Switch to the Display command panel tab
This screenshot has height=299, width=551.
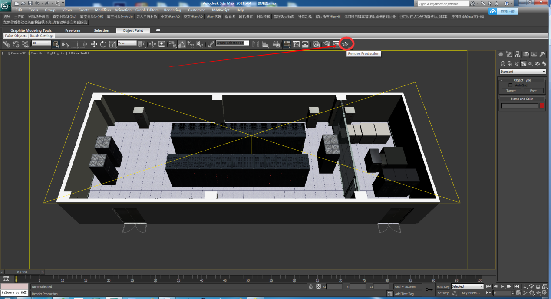[534, 54]
